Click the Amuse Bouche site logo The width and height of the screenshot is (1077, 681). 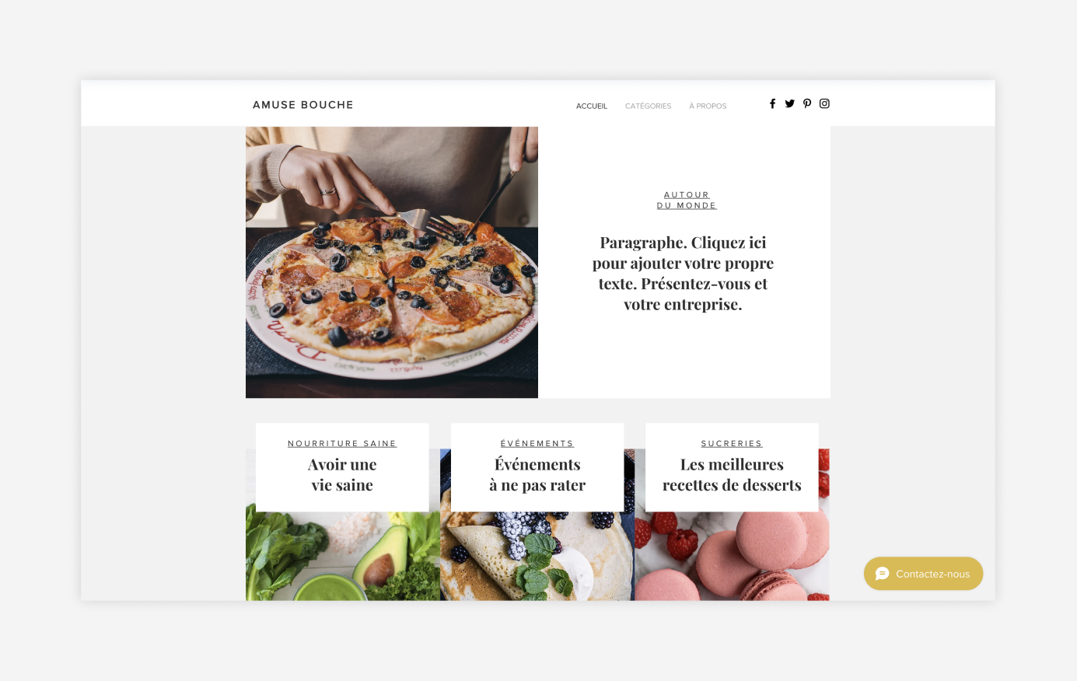[303, 105]
